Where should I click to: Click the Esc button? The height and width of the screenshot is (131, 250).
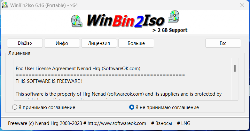click(223, 43)
